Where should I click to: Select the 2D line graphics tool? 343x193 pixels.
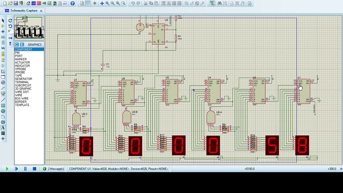[x=3, y=100]
